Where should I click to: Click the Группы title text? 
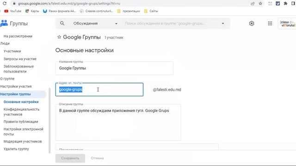coord(18,24)
